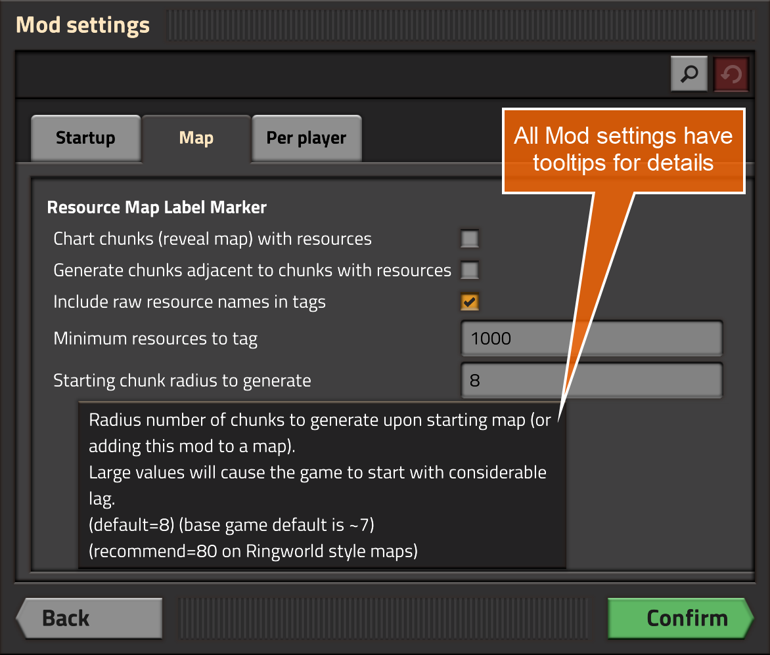Enable Chart chunks with resources checkbox

pyautogui.click(x=470, y=239)
